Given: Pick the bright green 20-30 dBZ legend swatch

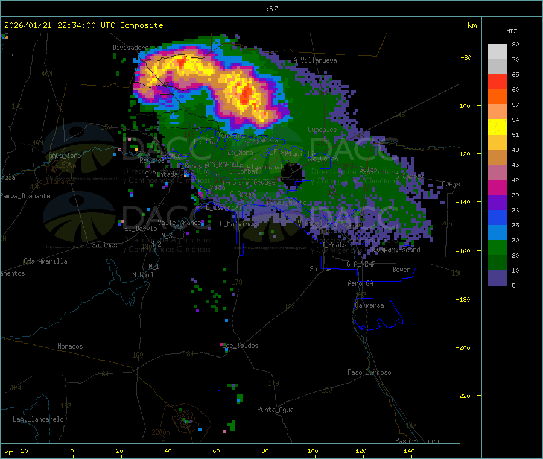Looking at the screenshot, I should [497, 247].
